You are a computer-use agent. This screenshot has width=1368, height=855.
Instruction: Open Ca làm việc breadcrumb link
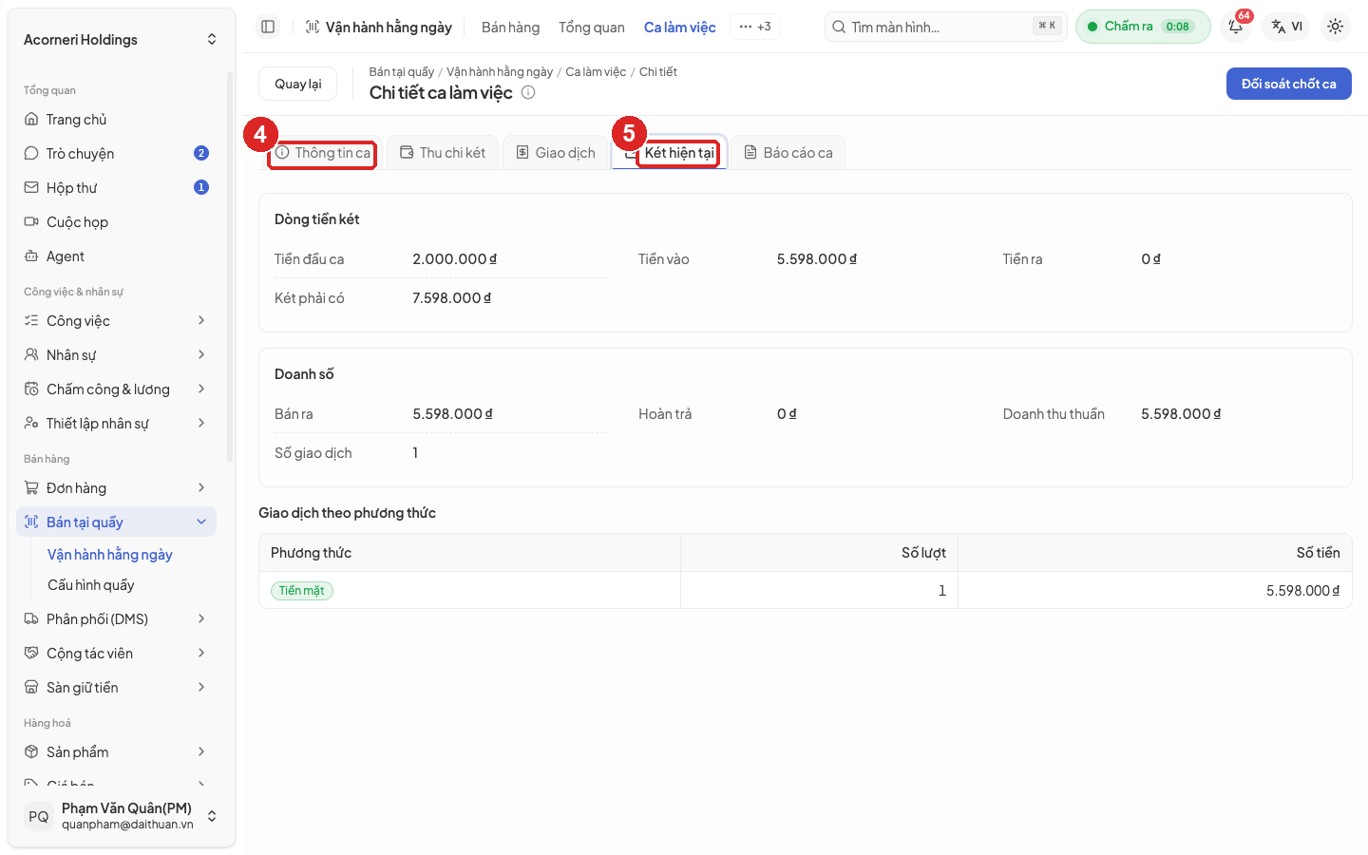[x=596, y=72]
